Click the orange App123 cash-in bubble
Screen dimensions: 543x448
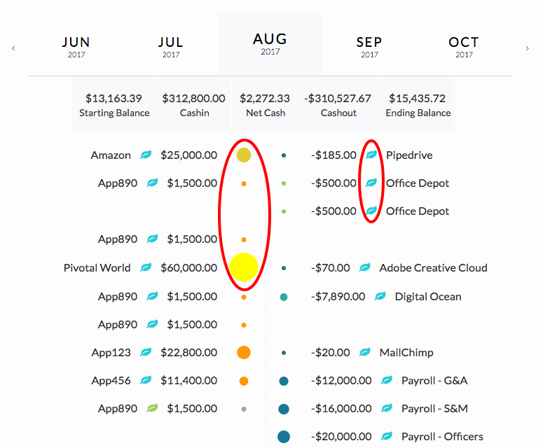click(244, 353)
